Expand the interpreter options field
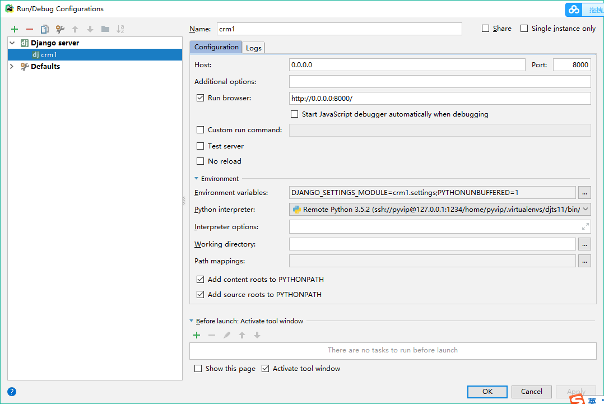604x404 pixels. [x=585, y=226]
